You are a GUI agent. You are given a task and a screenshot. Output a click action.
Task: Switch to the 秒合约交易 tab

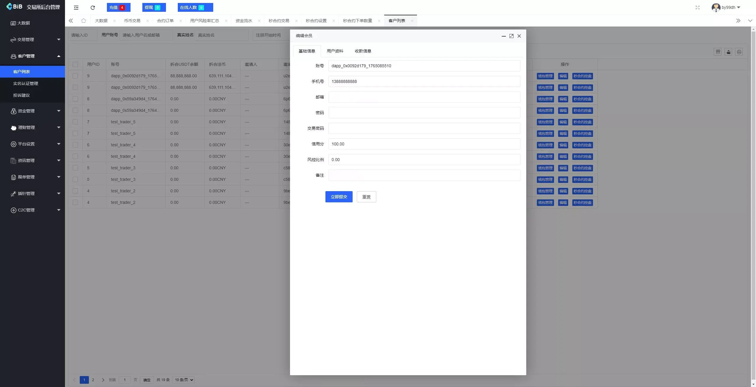(279, 21)
